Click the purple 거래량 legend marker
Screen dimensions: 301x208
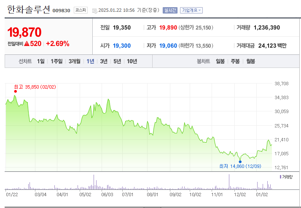coord(280,177)
